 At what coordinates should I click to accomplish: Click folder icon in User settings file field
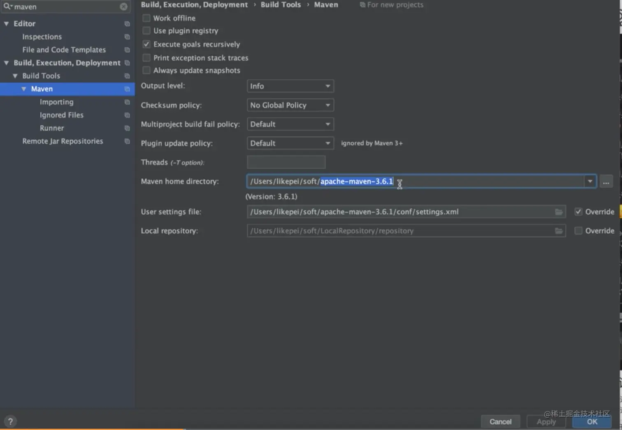(x=559, y=212)
